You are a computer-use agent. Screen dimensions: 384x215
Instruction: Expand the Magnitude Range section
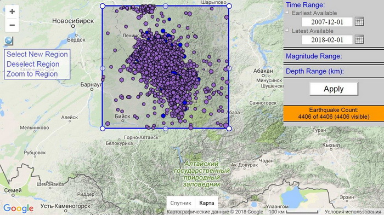pos(314,56)
